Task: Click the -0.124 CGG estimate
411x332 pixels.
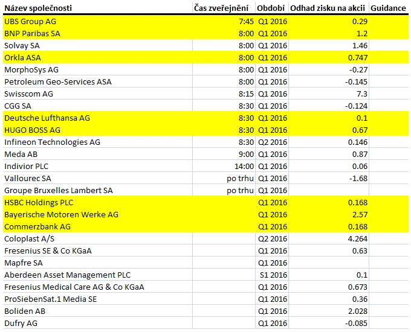Action: tap(356, 106)
